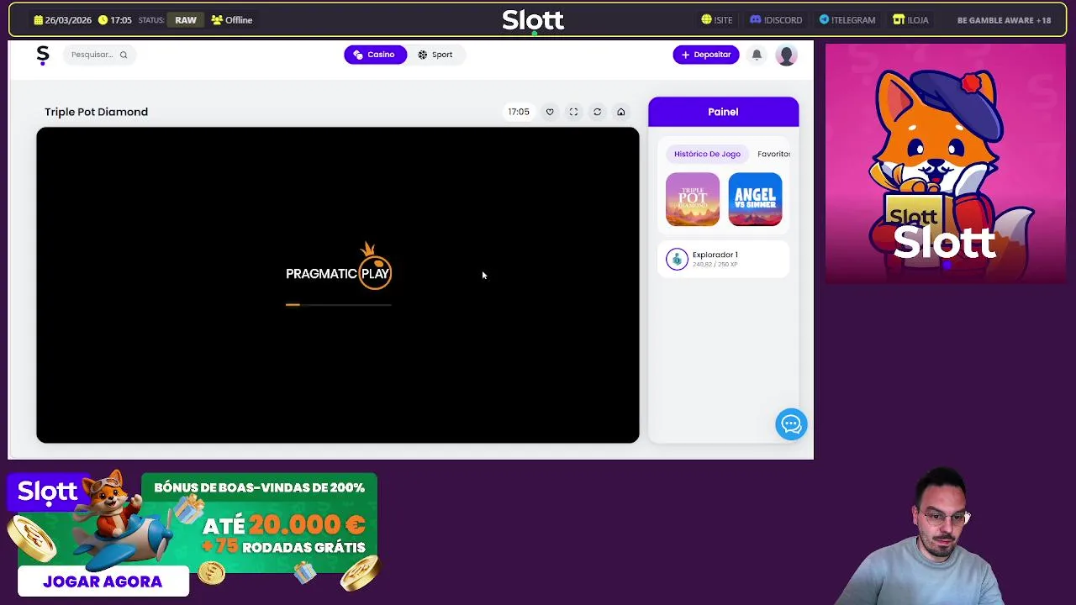
Task: Open Triple Pot Diamond thumbnail
Action: tap(693, 199)
